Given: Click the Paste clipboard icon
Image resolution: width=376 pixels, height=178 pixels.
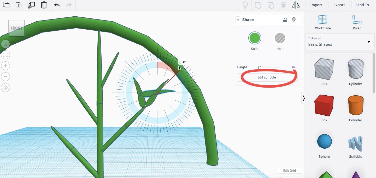Looking at the screenshot, I should (x=19, y=5).
